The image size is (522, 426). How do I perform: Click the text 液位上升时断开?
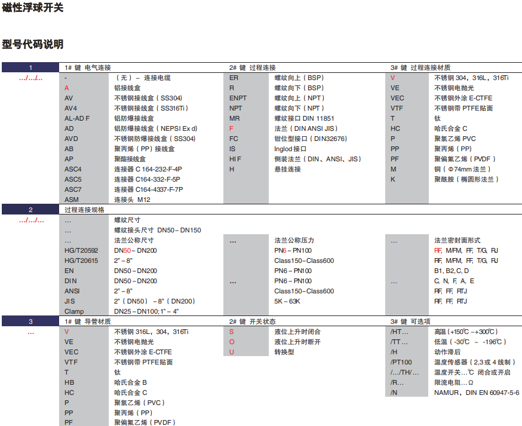pyautogui.click(x=297, y=342)
